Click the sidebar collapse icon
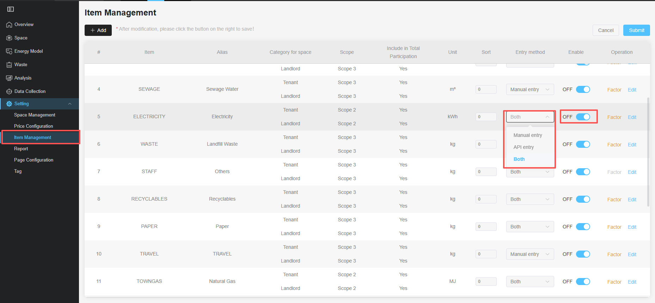655x303 pixels. (11, 9)
